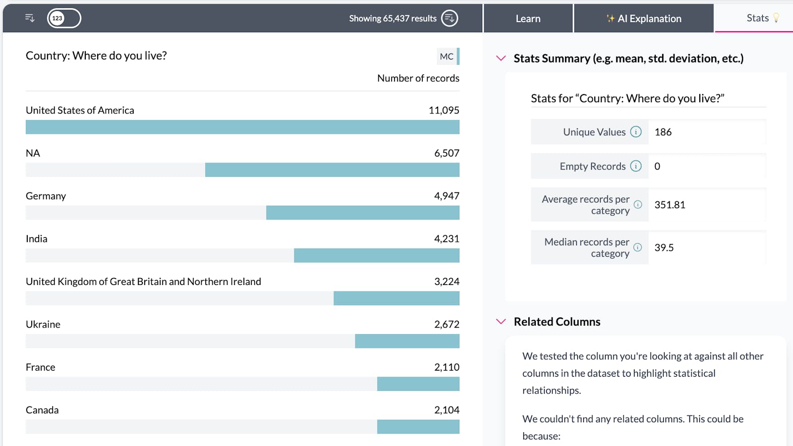
Task: Collapse the Related Columns section
Action: 501,322
